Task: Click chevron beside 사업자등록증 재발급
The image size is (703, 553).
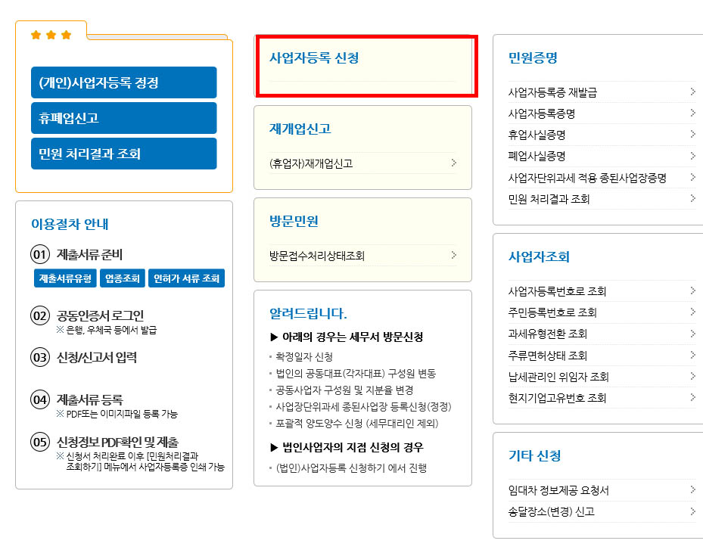Action: click(x=692, y=92)
